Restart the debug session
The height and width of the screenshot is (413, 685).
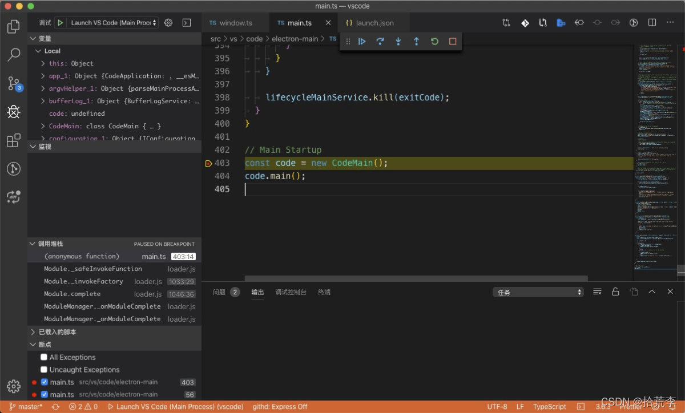[x=434, y=42]
